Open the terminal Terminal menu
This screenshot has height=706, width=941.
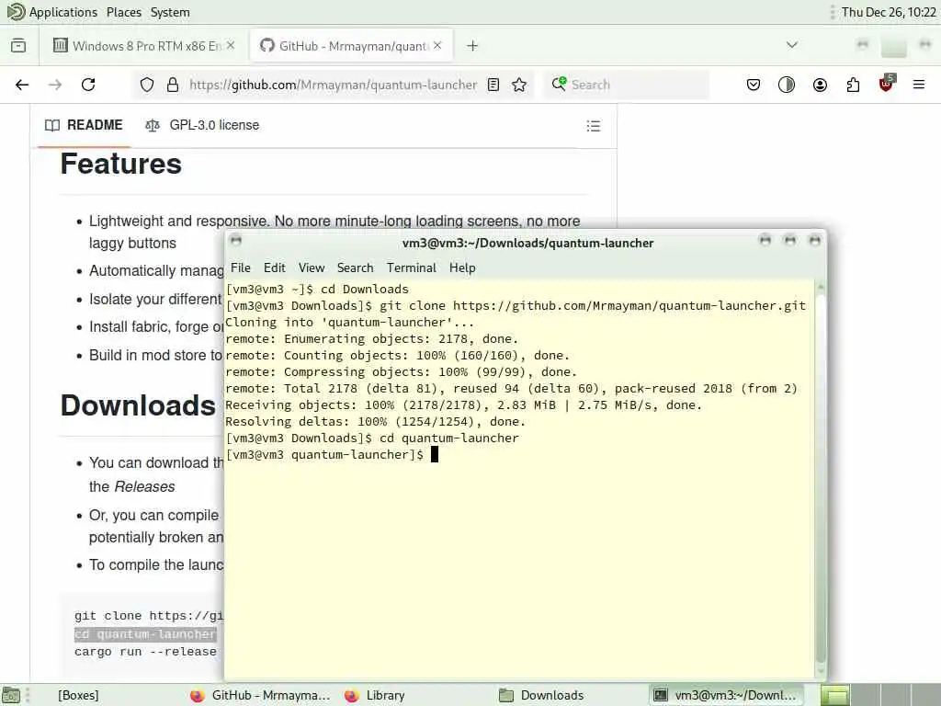411,268
